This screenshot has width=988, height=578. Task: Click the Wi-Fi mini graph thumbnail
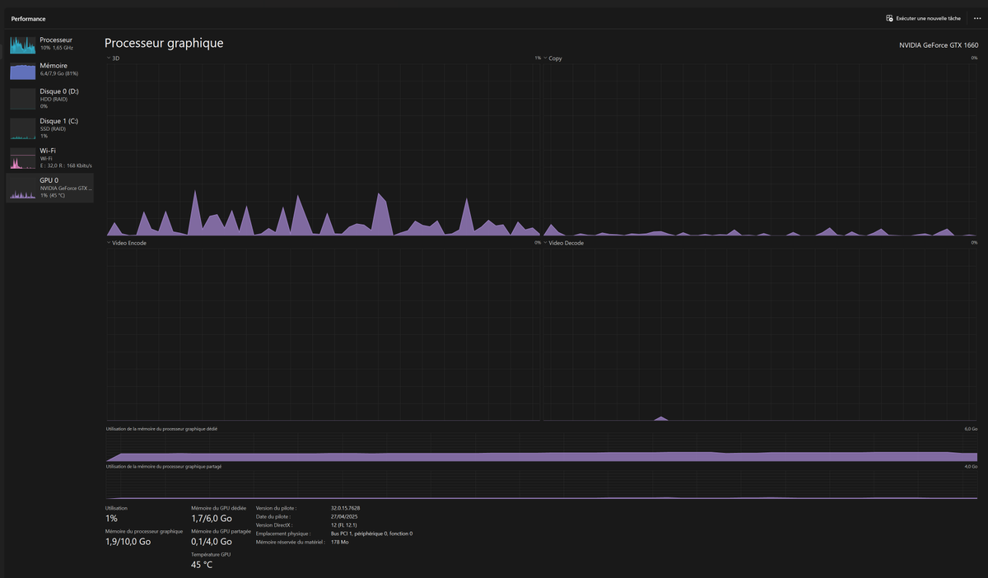[x=22, y=158]
